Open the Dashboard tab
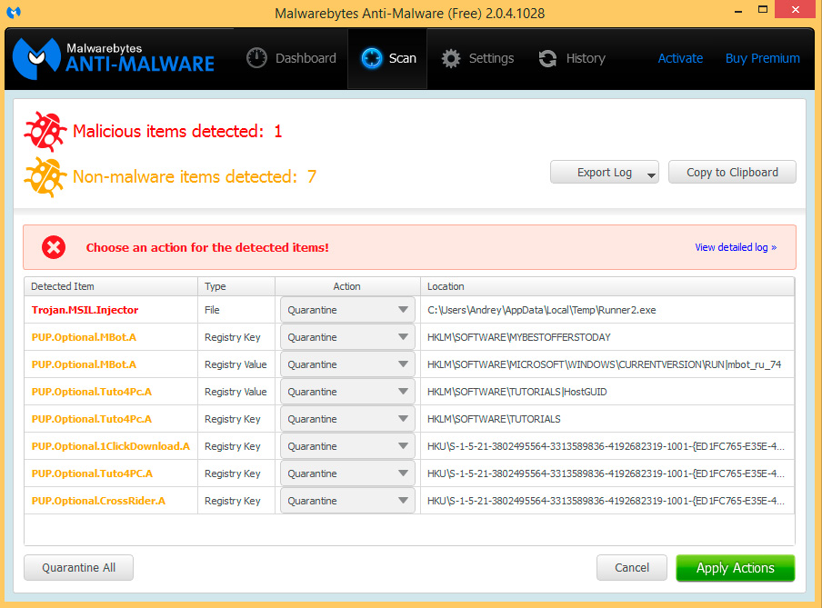 (x=292, y=58)
